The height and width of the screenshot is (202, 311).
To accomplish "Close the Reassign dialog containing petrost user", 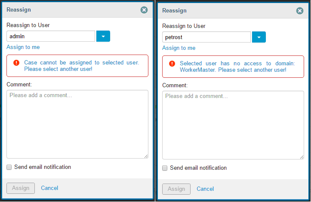I will [299, 11].
